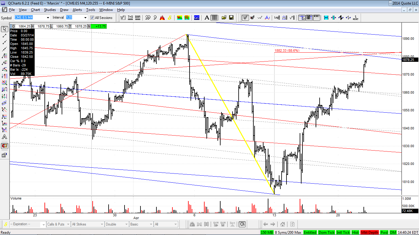Click the blue QC toolbar icon
Viewport: 419px width, 235px height.
point(197,18)
